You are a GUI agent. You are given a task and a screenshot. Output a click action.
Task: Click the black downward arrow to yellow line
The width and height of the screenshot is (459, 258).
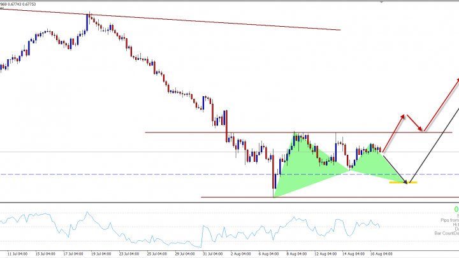coord(394,166)
